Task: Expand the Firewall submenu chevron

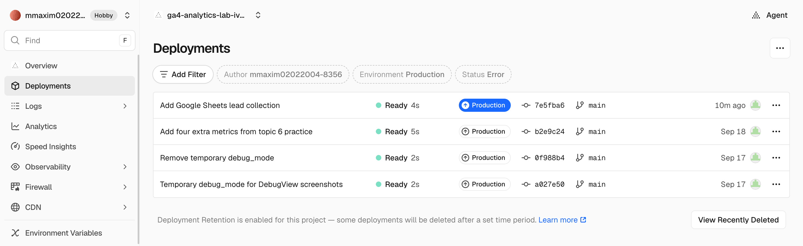Action: coord(125,187)
